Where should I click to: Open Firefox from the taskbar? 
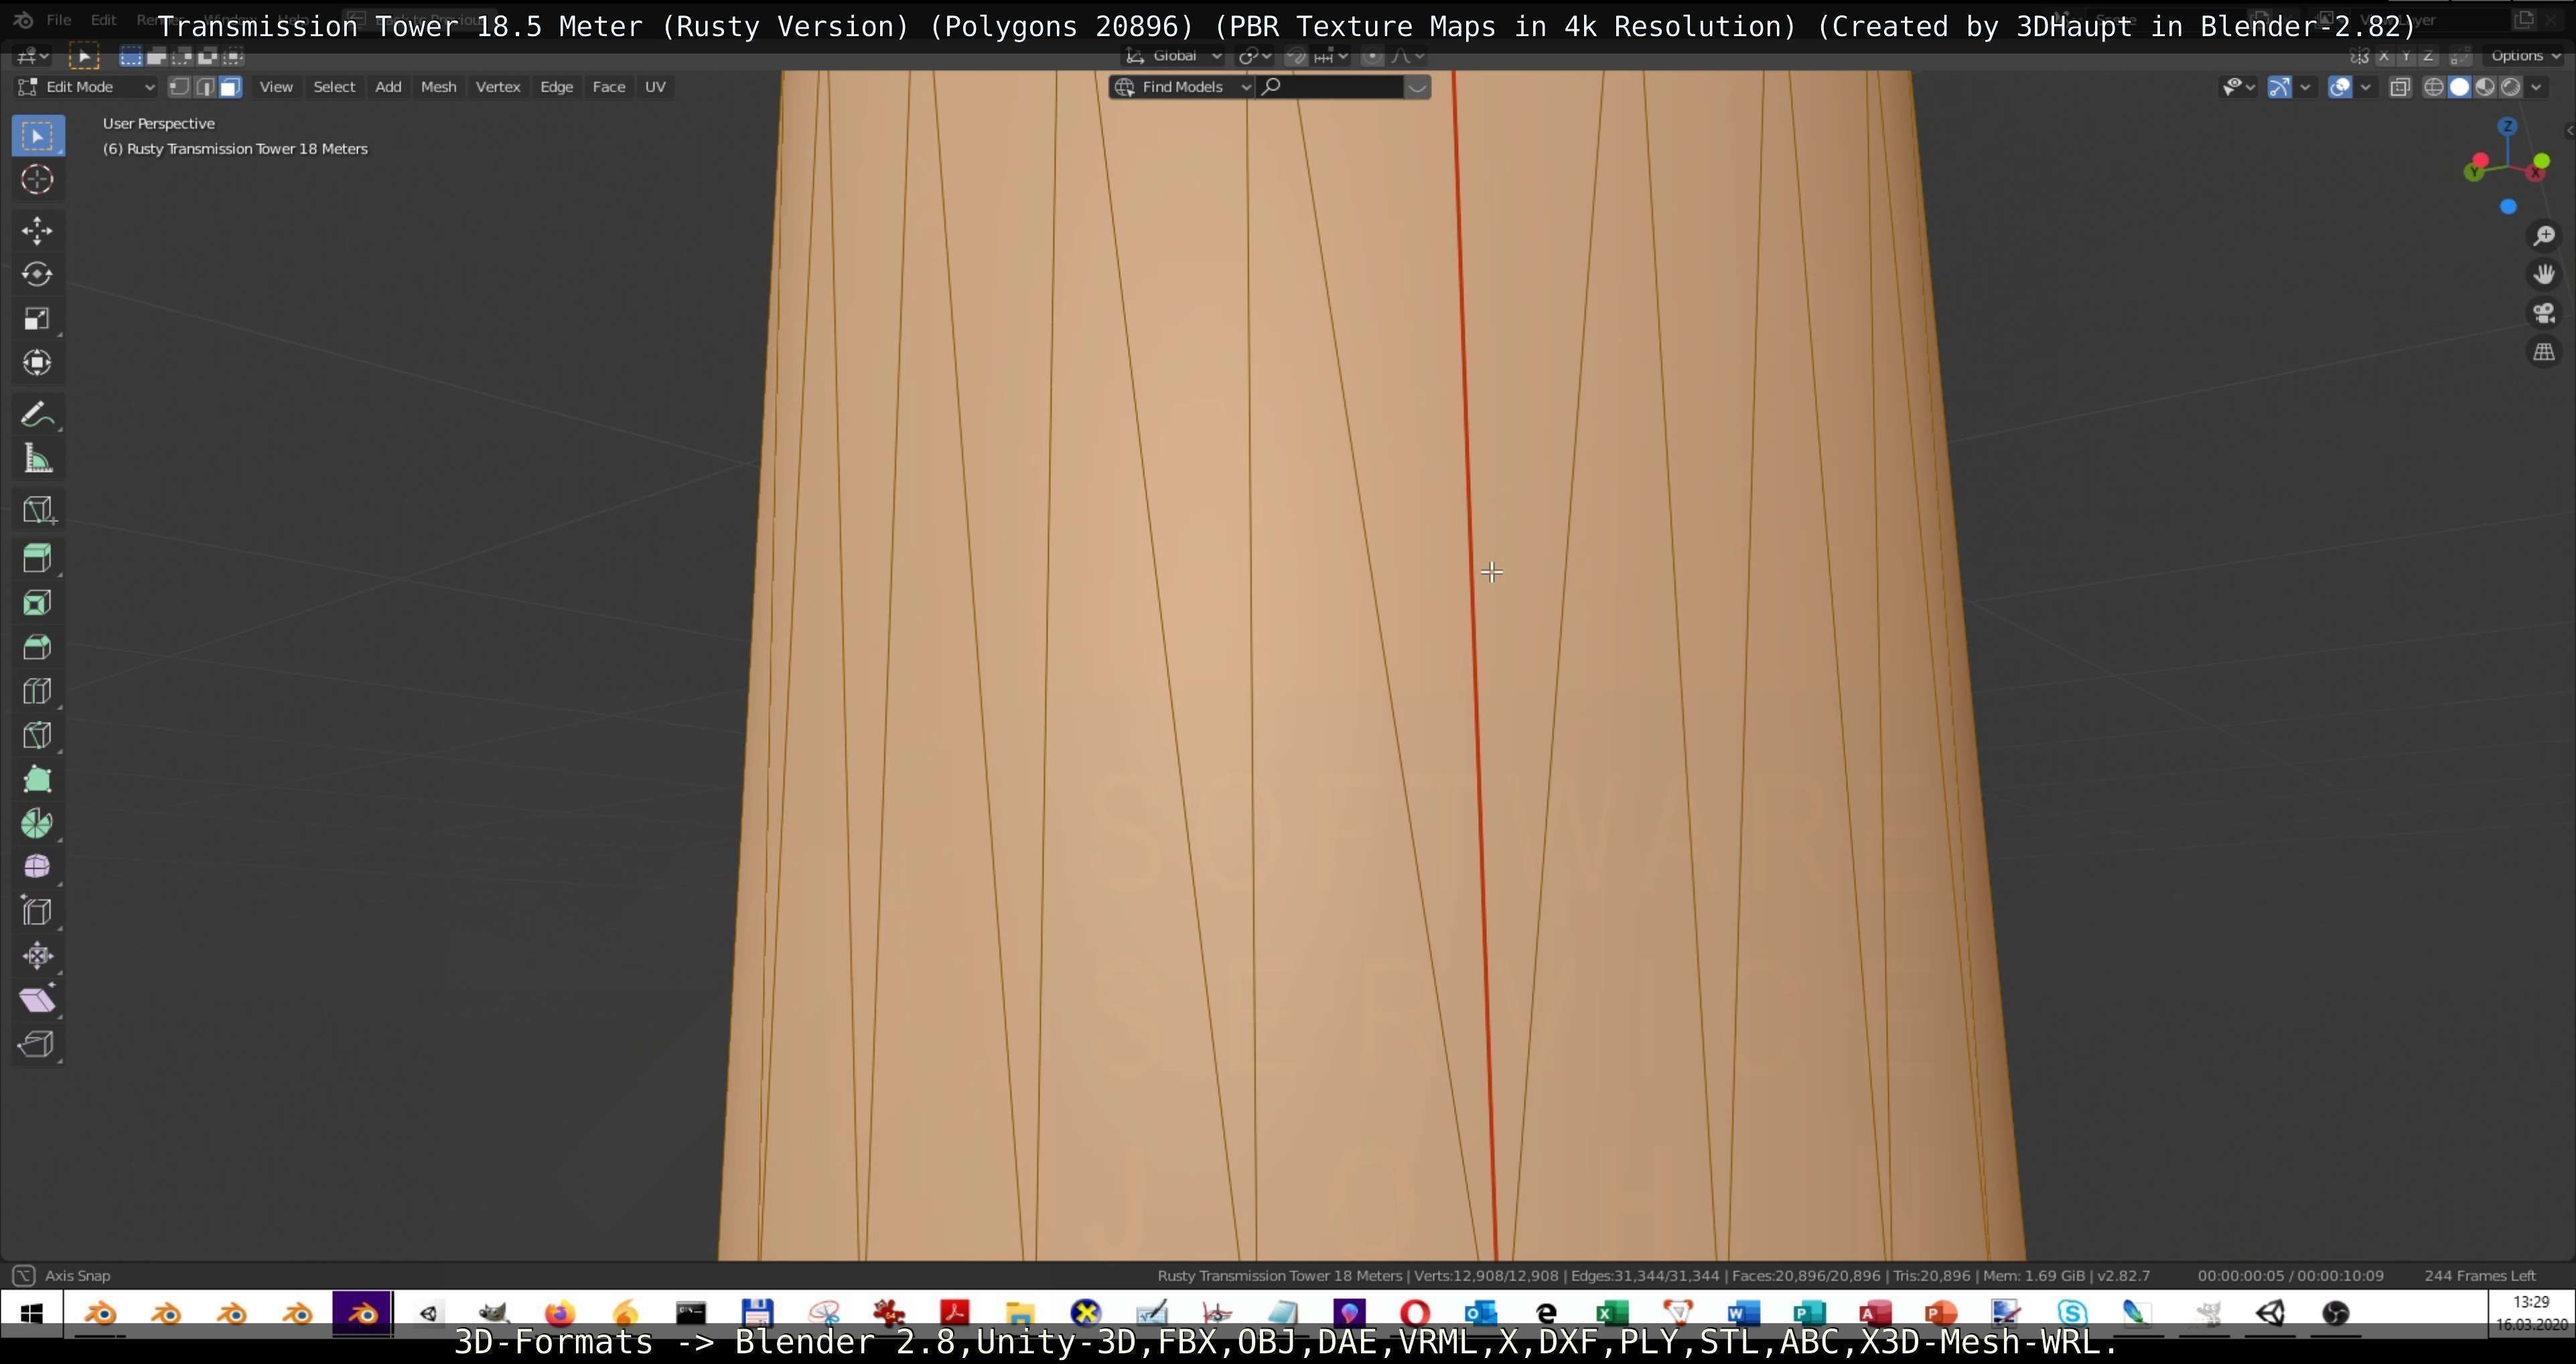(560, 1313)
